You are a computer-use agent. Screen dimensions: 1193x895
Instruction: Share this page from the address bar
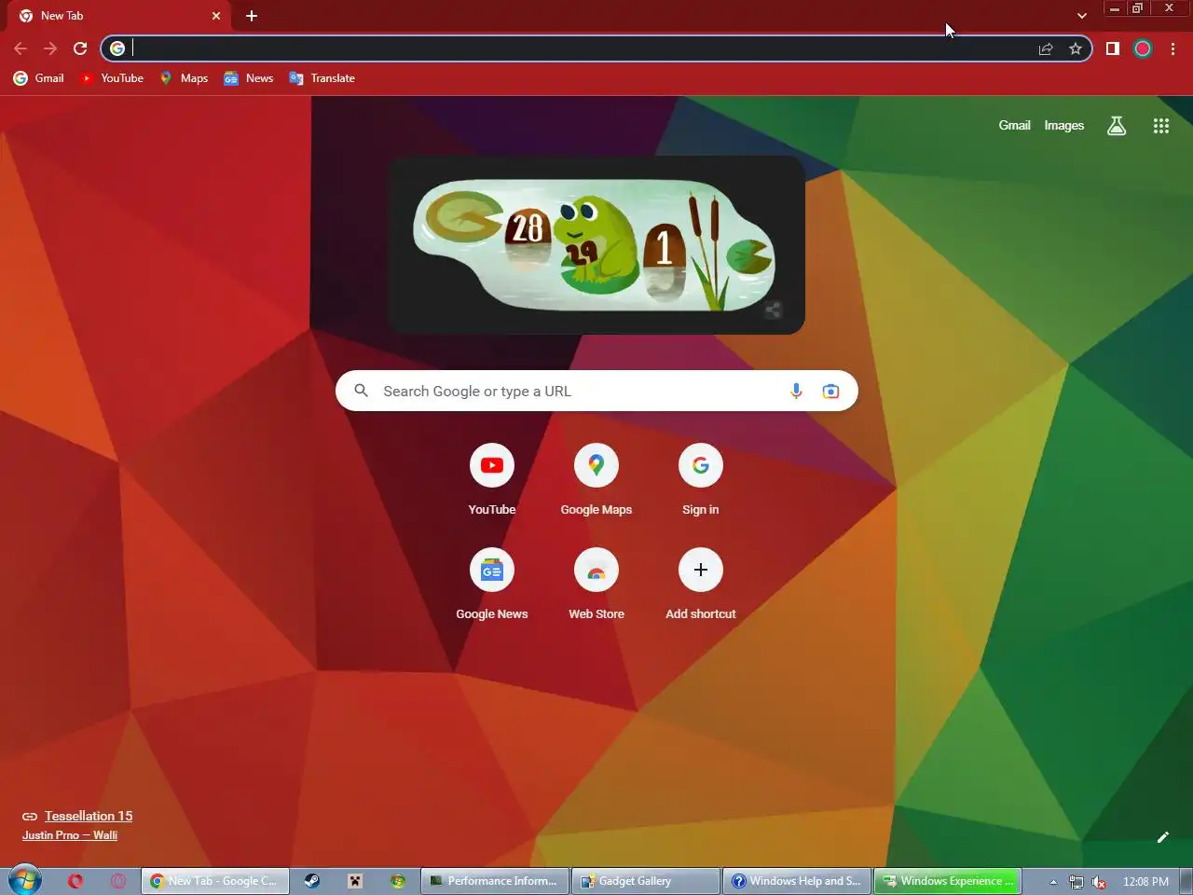click(x=1046, y=48)
